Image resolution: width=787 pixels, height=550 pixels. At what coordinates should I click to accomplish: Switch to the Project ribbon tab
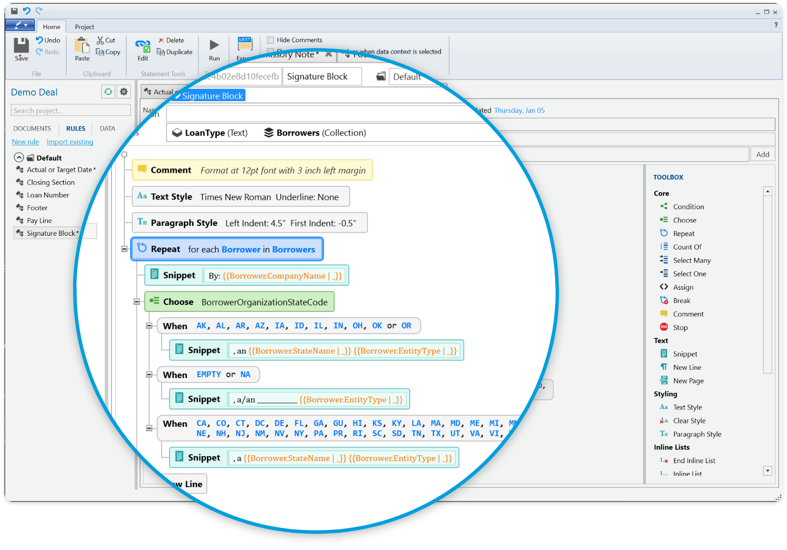point(84,27)
